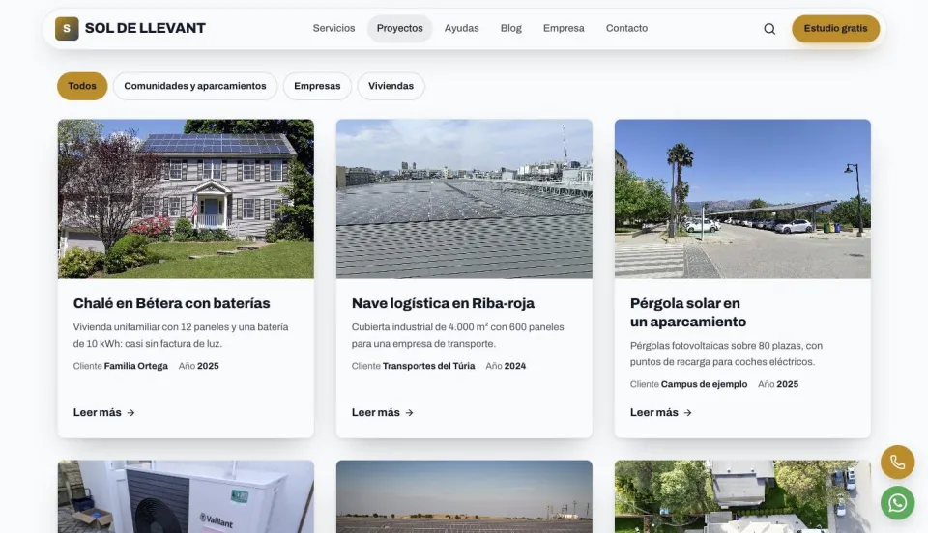Open the solar carport parking photo

pyautogui.click(x=742, y=199)
